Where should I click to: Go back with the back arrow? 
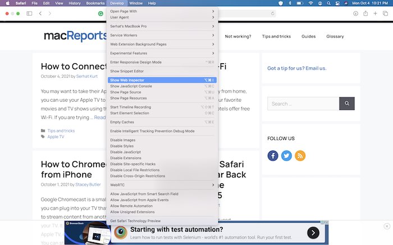pyautogui.click(x=40, y=13)
